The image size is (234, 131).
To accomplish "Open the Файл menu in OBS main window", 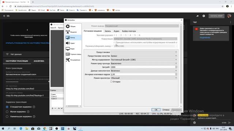I will point(53,28).
